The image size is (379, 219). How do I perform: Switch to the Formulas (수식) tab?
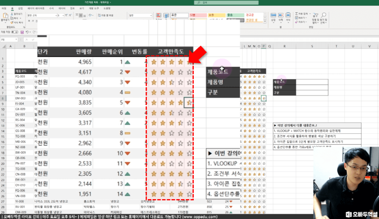click(x=51, y=8)
